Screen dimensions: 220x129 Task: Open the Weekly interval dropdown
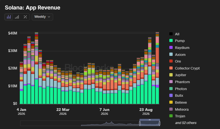42,17
